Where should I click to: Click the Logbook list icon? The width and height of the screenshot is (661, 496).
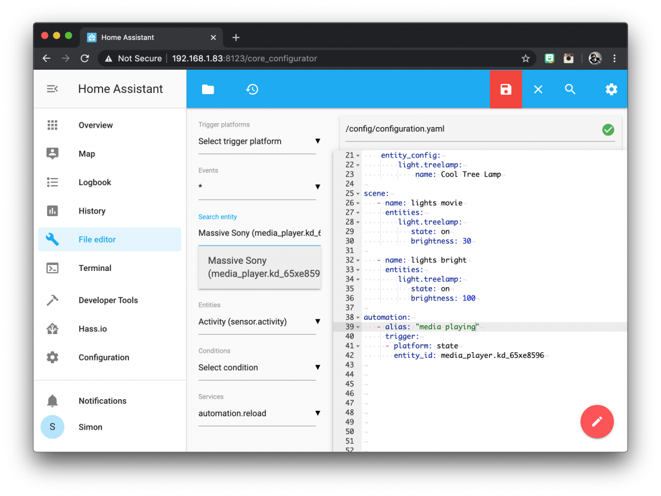[52, 182]
